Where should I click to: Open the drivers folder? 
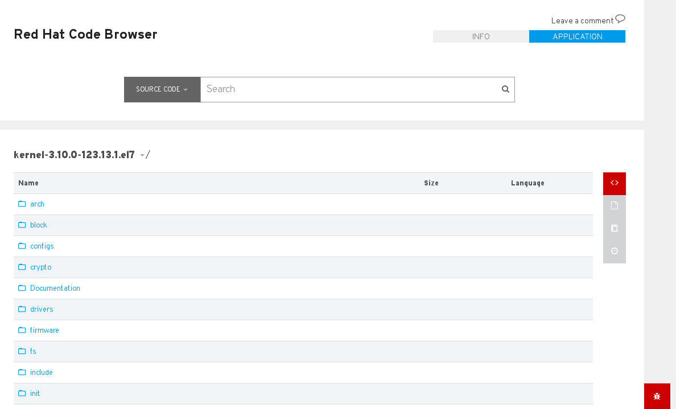[x=41, y=309]
